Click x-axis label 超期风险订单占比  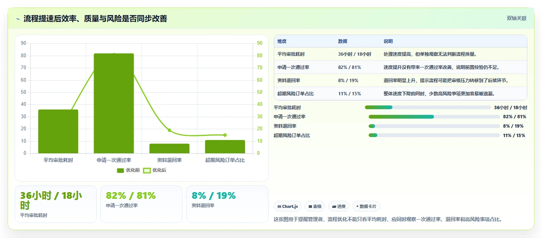click(225, 160)
